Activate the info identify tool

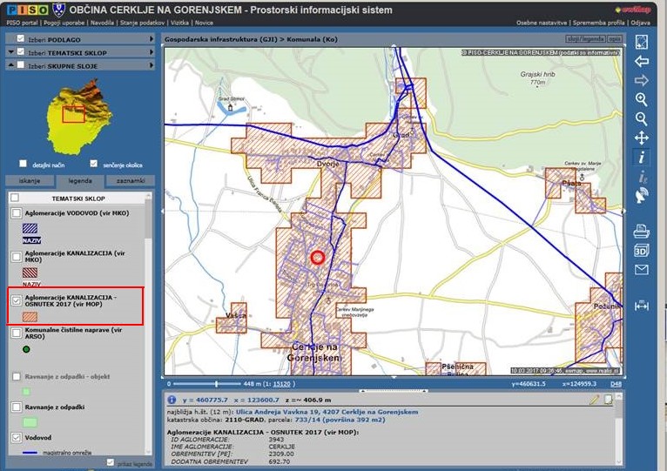(x=642, y=158)
